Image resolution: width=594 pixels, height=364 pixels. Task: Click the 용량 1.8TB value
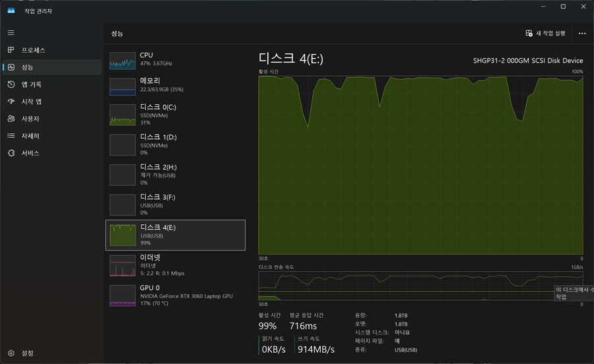point(401,316)
